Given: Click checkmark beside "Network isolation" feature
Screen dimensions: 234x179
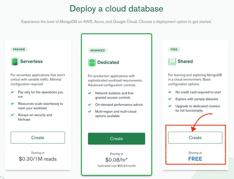Looking at the screenshot, I should pos(90,93).
